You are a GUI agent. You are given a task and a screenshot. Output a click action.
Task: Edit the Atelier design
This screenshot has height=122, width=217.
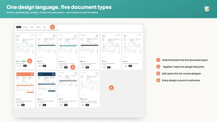point(130,66)
